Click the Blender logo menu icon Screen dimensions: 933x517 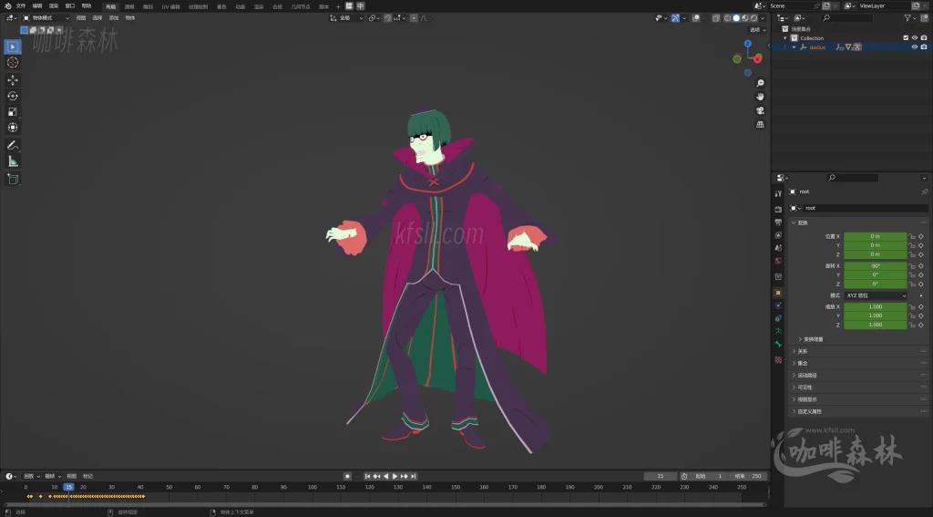click(7, 6)
